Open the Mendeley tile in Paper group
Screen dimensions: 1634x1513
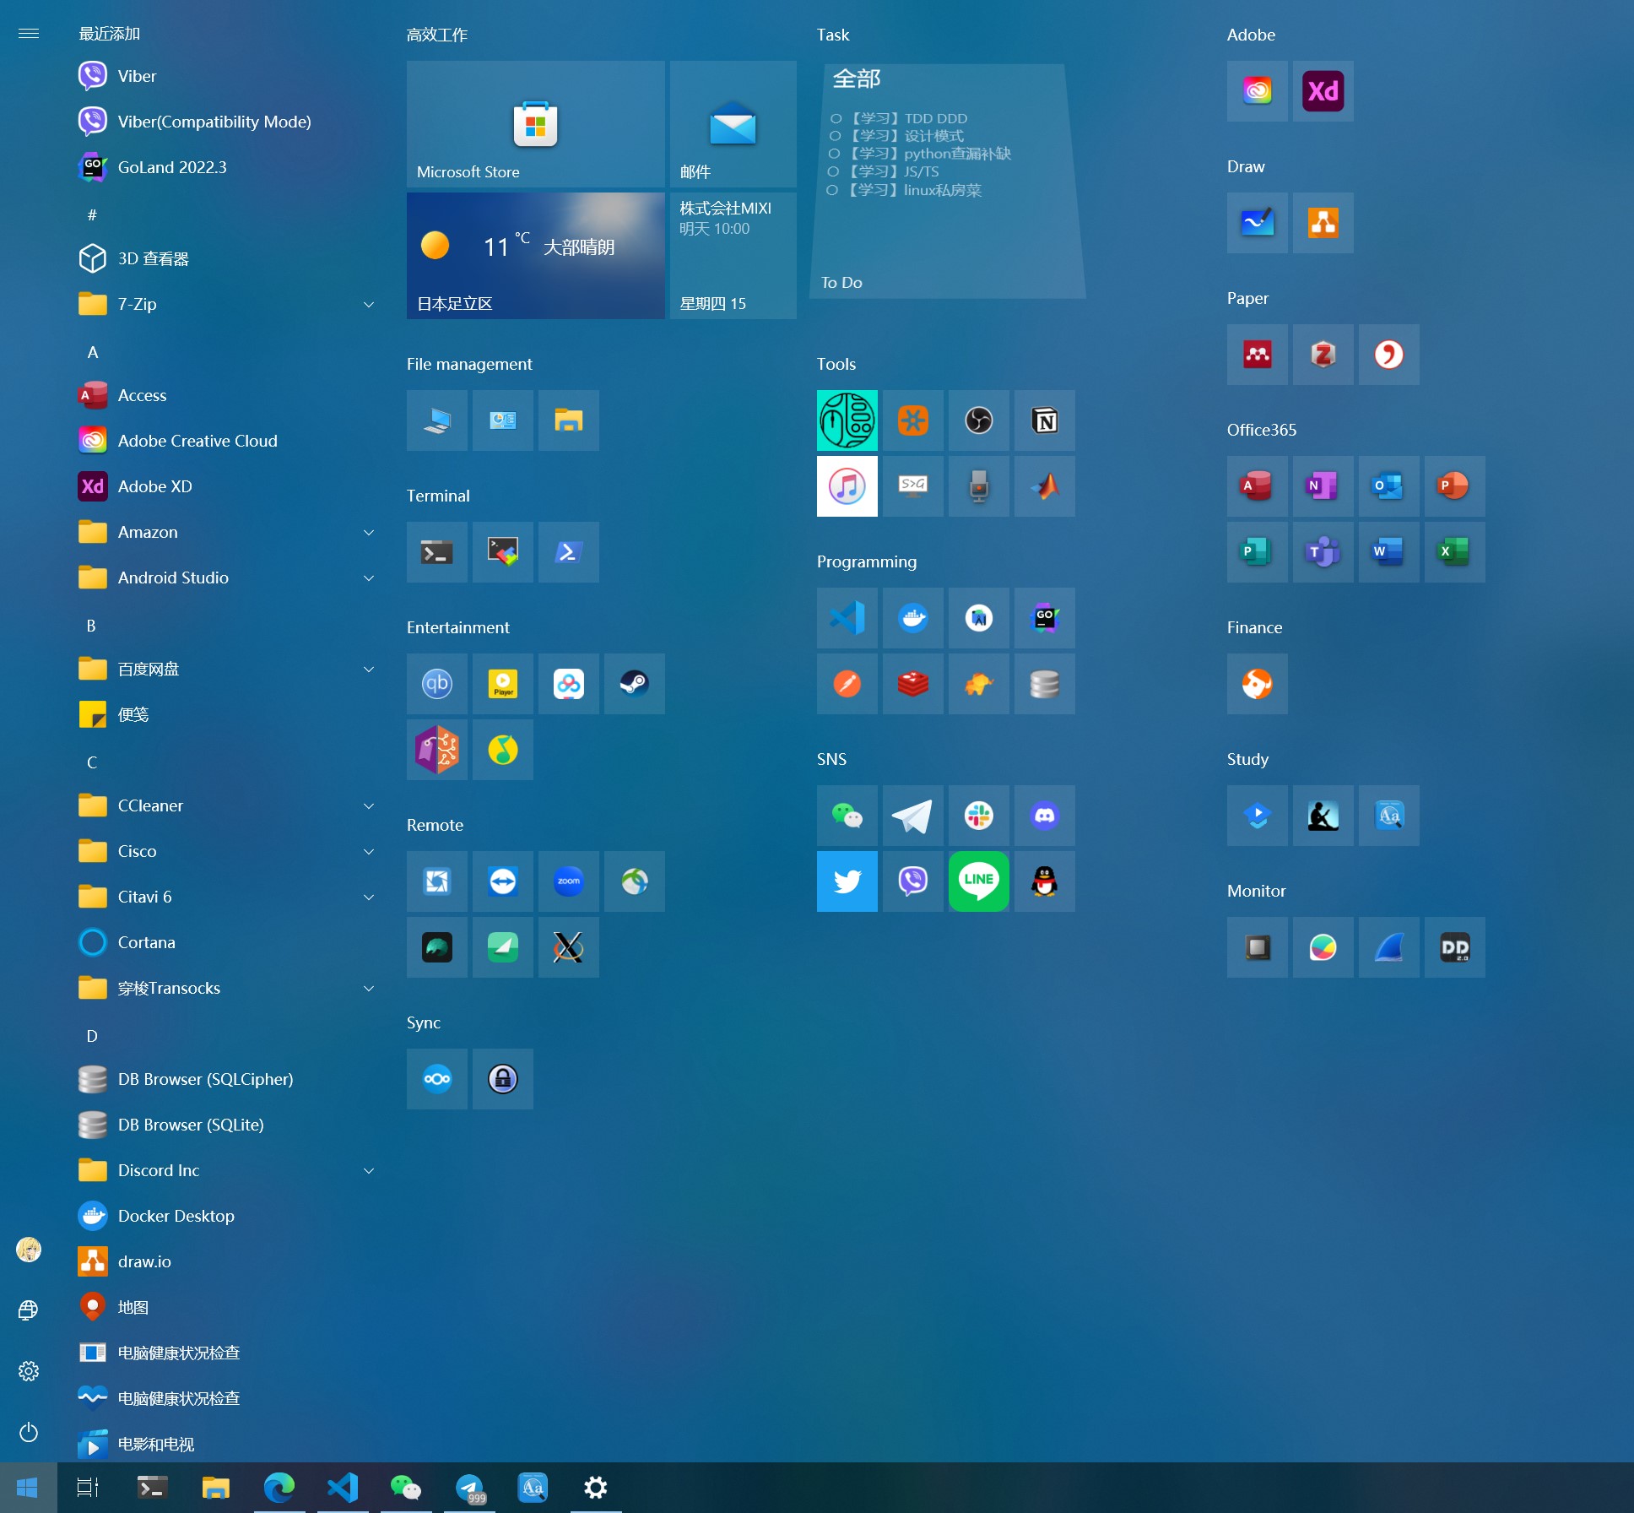[1257, 355]
